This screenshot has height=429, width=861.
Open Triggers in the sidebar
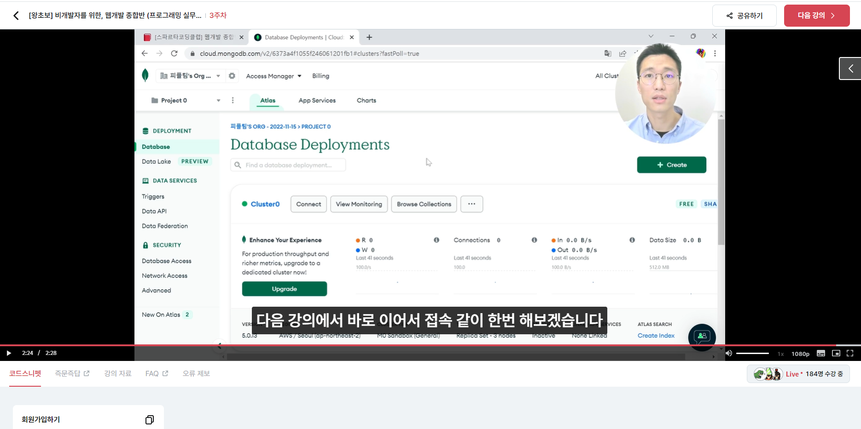click(153, 196)
